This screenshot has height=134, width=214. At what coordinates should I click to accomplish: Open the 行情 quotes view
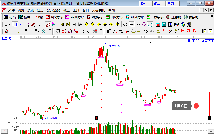tap(10, 17)
